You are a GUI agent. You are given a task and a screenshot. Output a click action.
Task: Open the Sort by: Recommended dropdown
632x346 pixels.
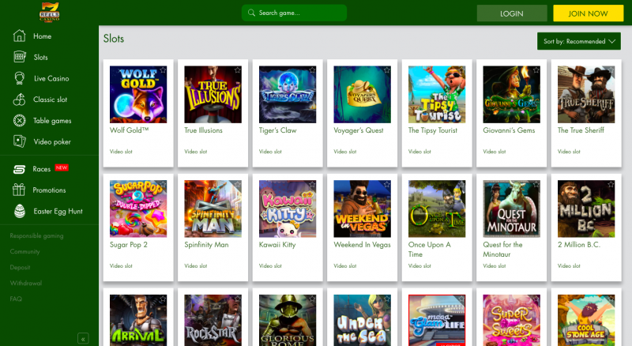tap(579, 41)
